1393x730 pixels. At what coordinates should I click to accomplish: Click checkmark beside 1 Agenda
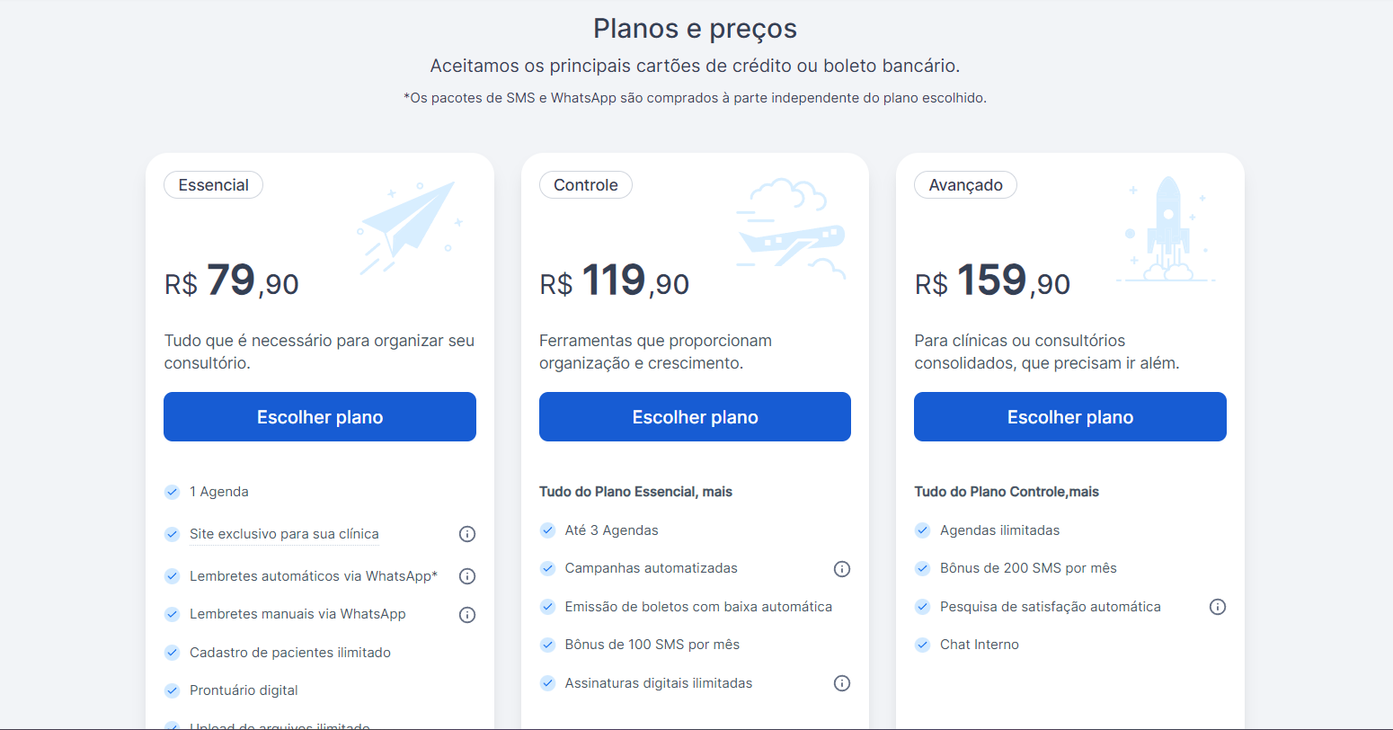point(173,492)
